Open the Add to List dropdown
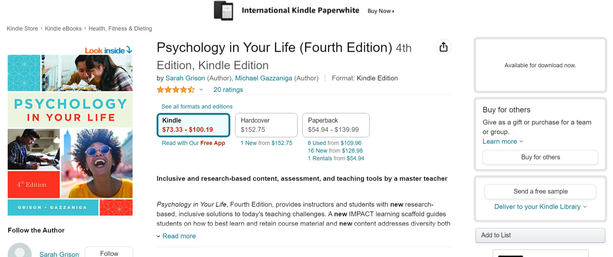Screen dimensions: 613x257 click(x=540, y=235)
